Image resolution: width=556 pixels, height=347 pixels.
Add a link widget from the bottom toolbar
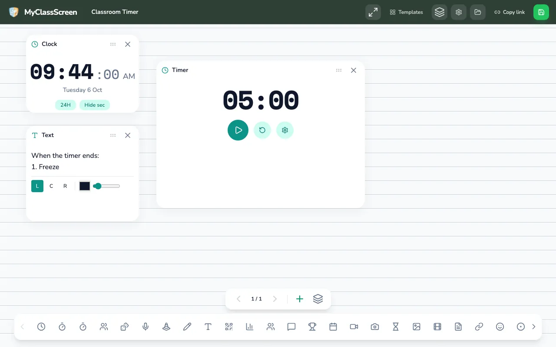479,327
